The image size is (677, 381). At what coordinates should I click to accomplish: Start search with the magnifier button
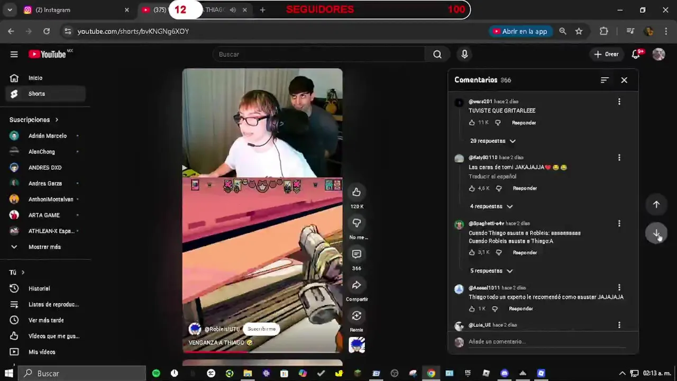(437, 54)
